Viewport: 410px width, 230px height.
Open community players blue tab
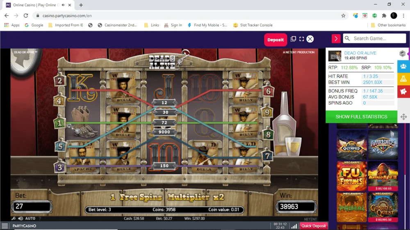tap(403, 67)
